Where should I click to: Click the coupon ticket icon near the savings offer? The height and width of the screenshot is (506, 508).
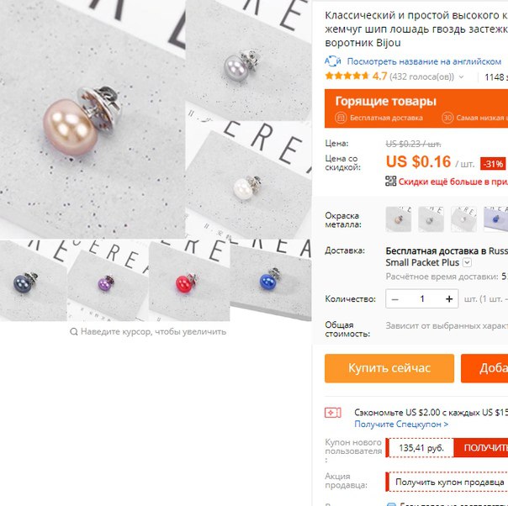point(333,413)
